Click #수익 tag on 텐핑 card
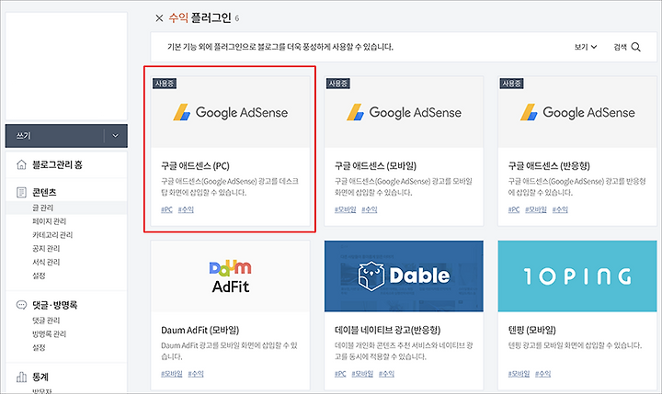This screenshot has width=662, height=394. coord(543,373)
